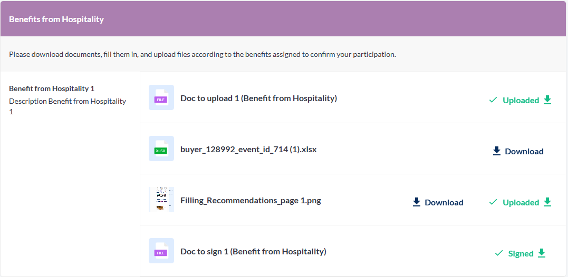Click the XLSX file icon

(161, 149)
